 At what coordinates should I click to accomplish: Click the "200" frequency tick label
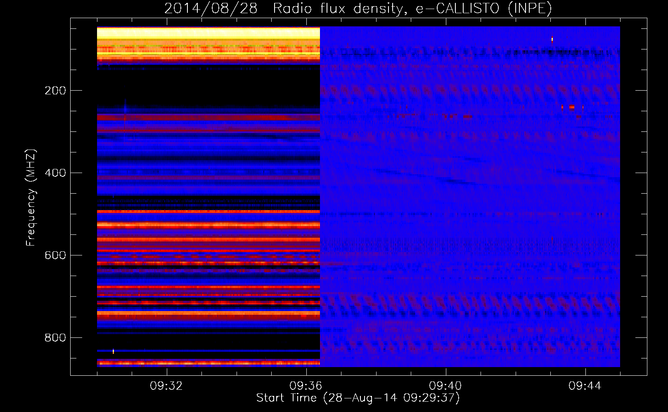pos(55,91)
